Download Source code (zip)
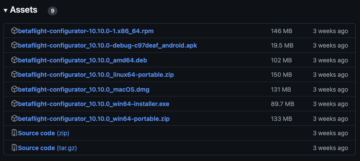The image size is (360, 161). coord(44,133)
